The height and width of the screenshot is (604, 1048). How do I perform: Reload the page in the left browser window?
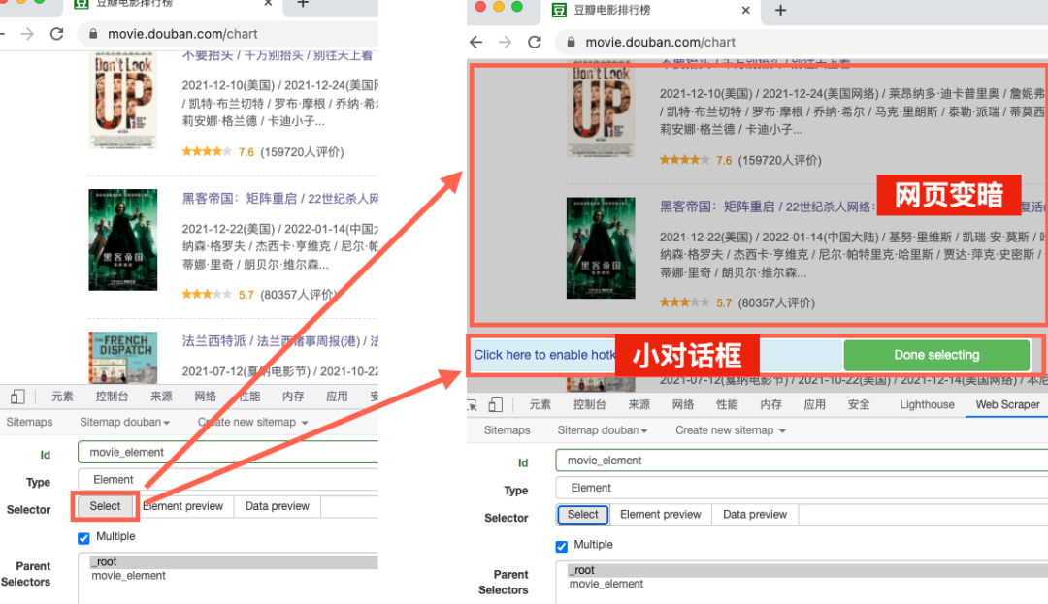tap(56, 34)
